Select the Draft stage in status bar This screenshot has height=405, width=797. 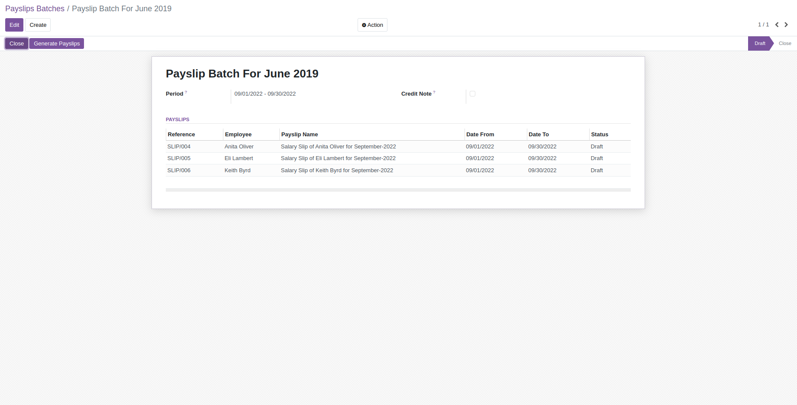(x=760, y=43)
